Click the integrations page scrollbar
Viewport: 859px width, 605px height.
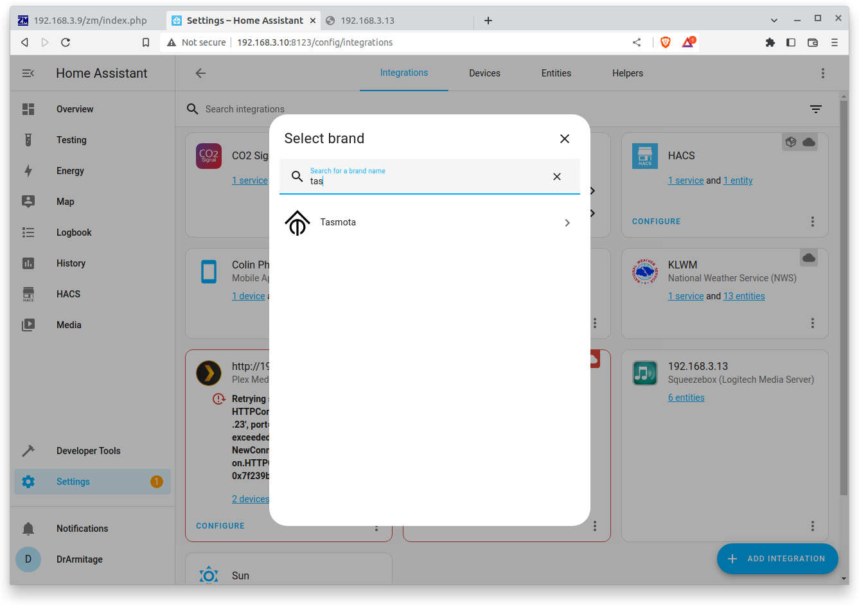tap(844, 299)
